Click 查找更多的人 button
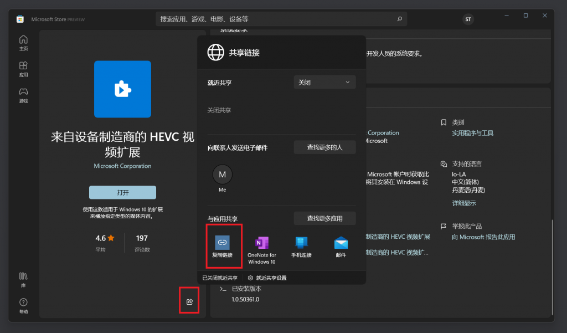Screen dimensions: 567x333 (324, 147)
